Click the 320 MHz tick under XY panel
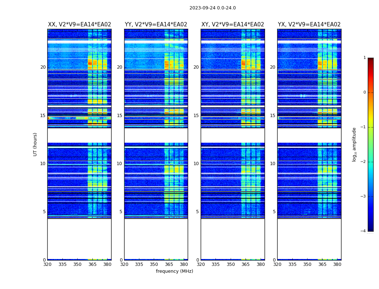This screenshot has height=289, width=379. [201, 264]
